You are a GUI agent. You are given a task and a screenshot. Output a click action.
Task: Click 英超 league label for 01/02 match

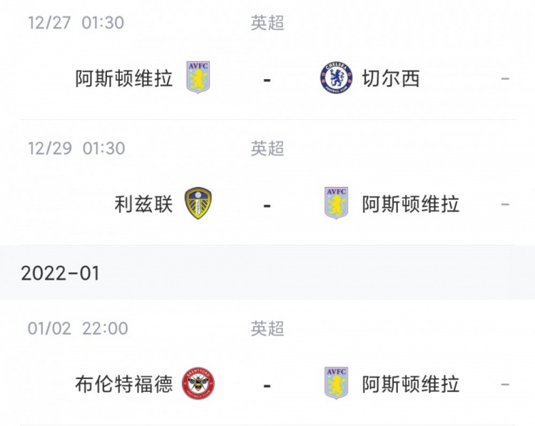click(267, 328)
